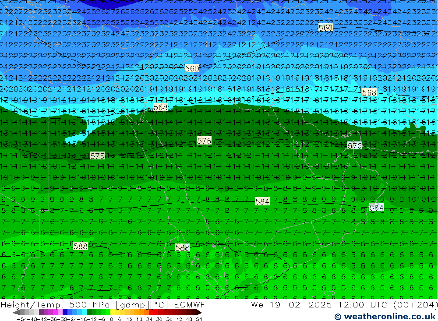Viewport: 438px width, 321px height.
Task: Click the leftmost 568 contour label
Action: (160, 107)
